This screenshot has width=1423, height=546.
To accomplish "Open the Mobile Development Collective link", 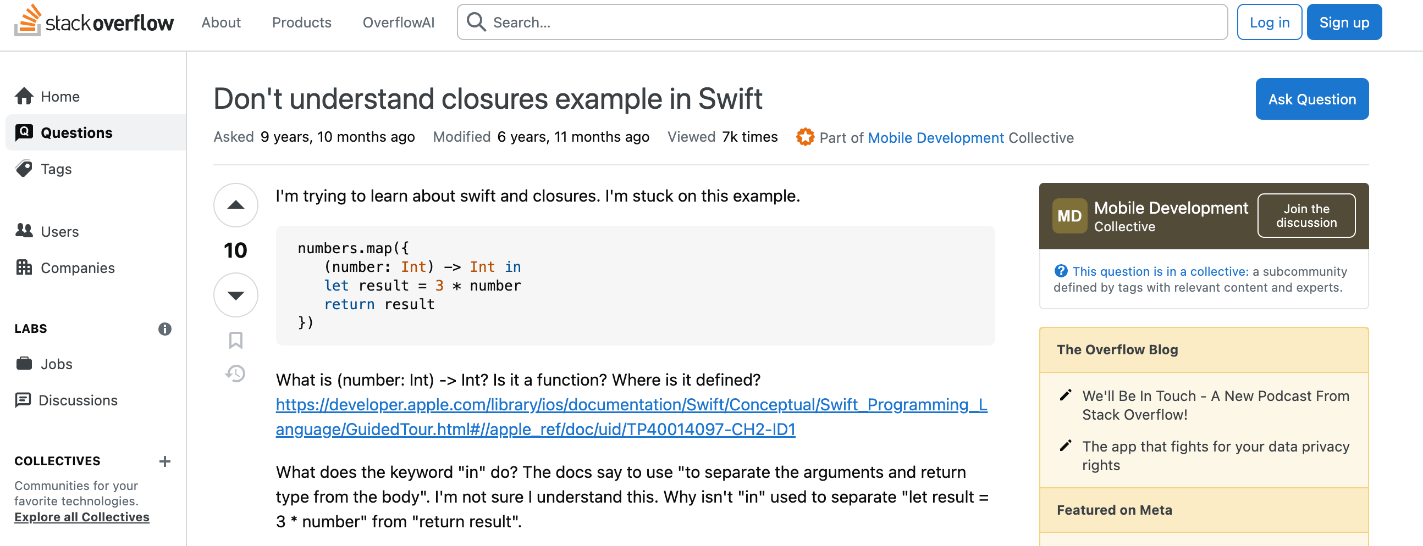I will 936,137.
